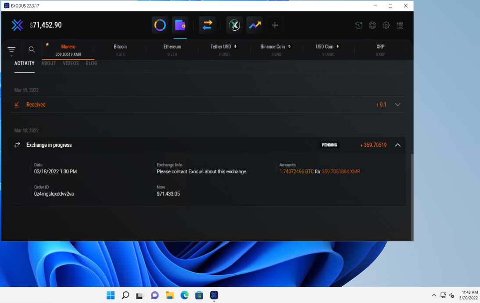Select the Monero asset tab
480x303 pixels.
pyautogui.click(x=68, y=50)
